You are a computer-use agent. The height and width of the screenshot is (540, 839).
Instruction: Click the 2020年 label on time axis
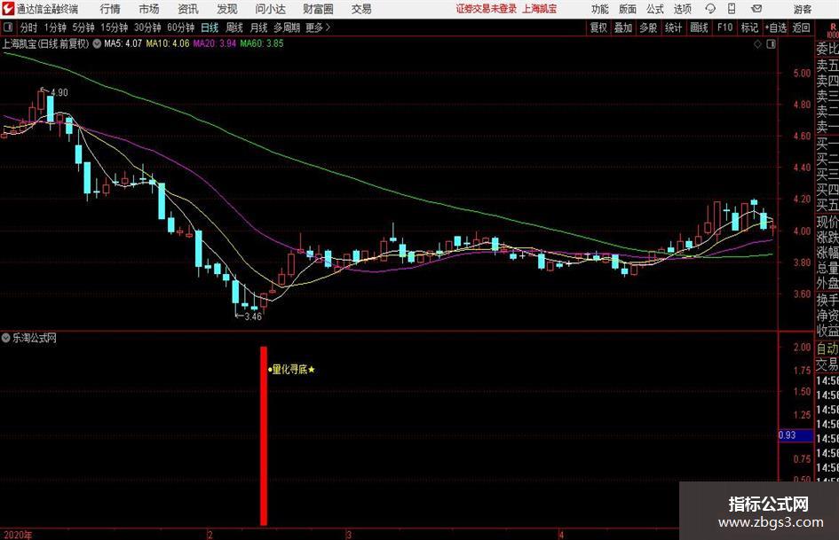17,535
